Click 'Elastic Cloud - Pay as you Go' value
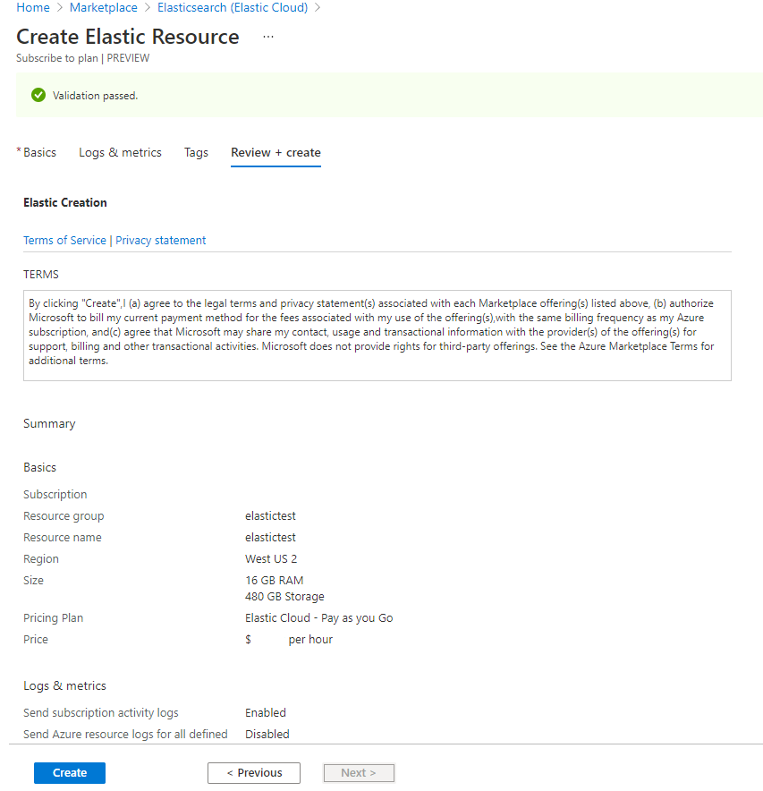The width and height of the screenshot is (763, 791). pyautogui.click(x=318, y=617)
